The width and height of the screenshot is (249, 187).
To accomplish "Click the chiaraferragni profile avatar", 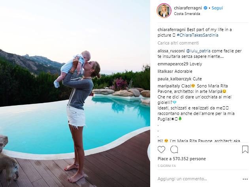I will click(164, 11).
